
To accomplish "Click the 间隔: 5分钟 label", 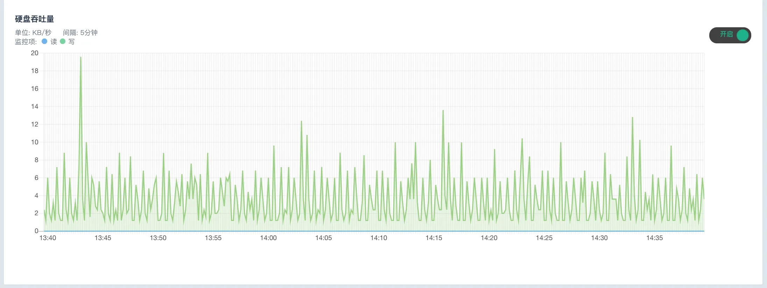I will tap(80, 33).
